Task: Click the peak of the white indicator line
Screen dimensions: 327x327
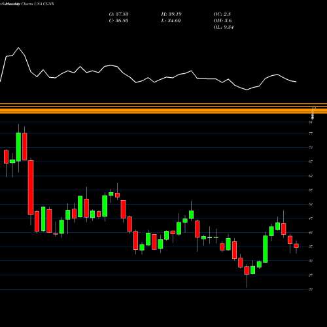Action: [x=18, y=48]
